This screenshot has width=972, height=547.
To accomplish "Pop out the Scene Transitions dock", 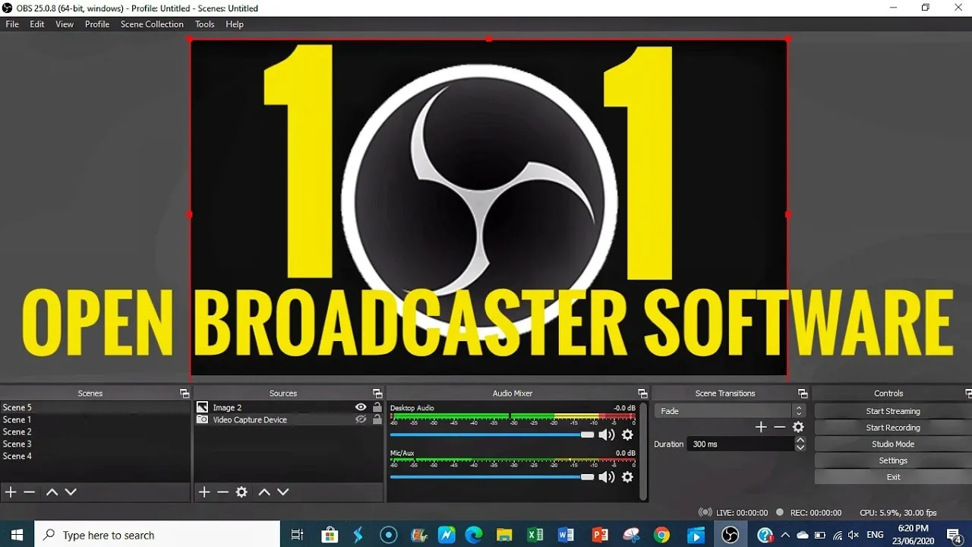I will 803,394.
